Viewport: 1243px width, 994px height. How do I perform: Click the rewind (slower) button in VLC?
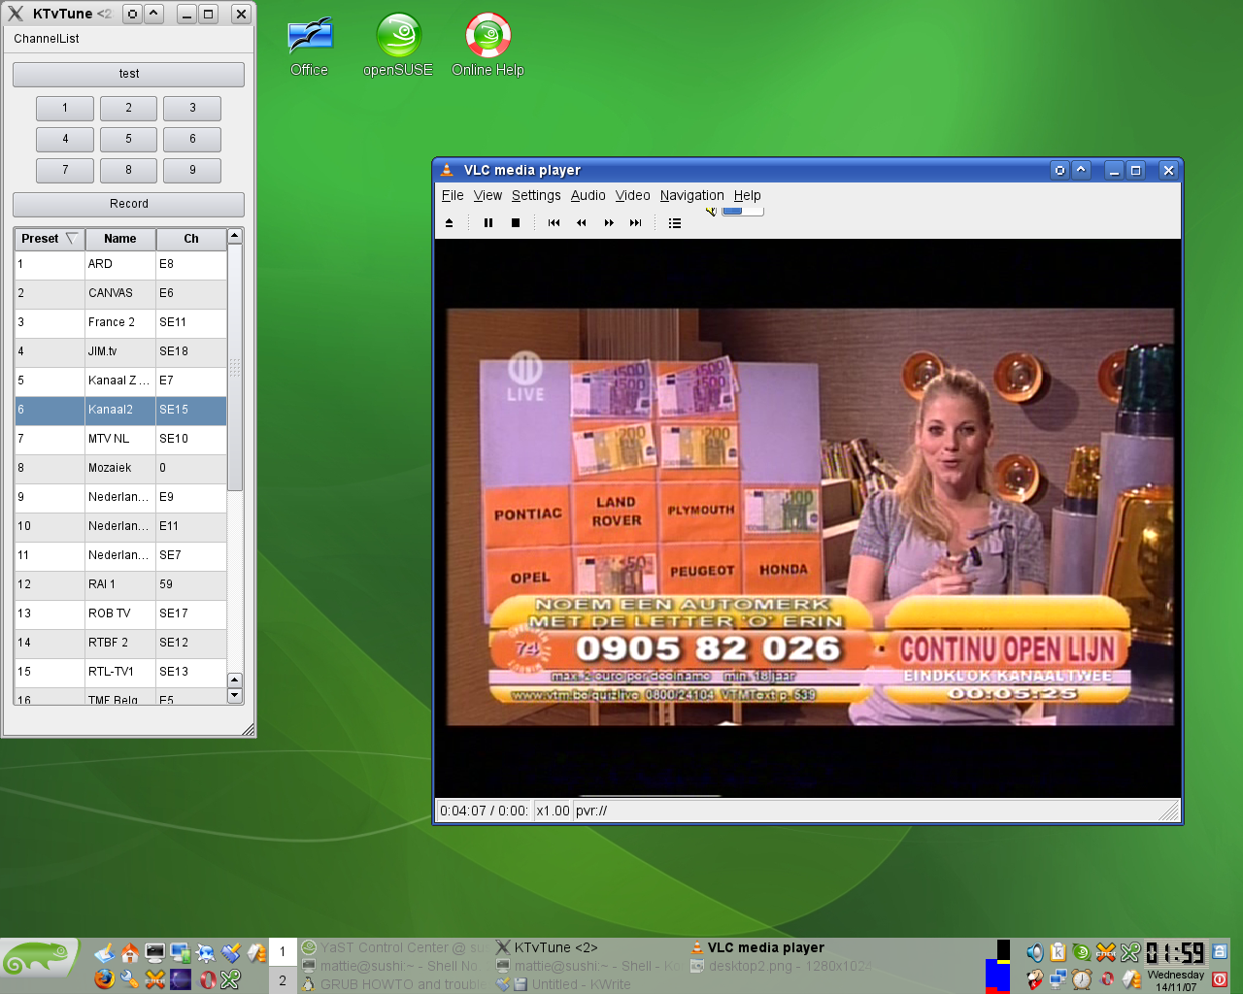582,223
